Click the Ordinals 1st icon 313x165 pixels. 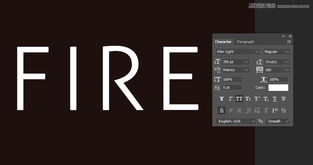(275, 110)
